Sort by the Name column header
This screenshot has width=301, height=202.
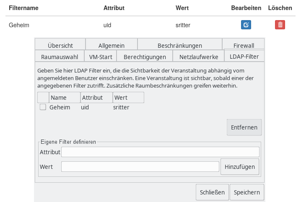65,98
